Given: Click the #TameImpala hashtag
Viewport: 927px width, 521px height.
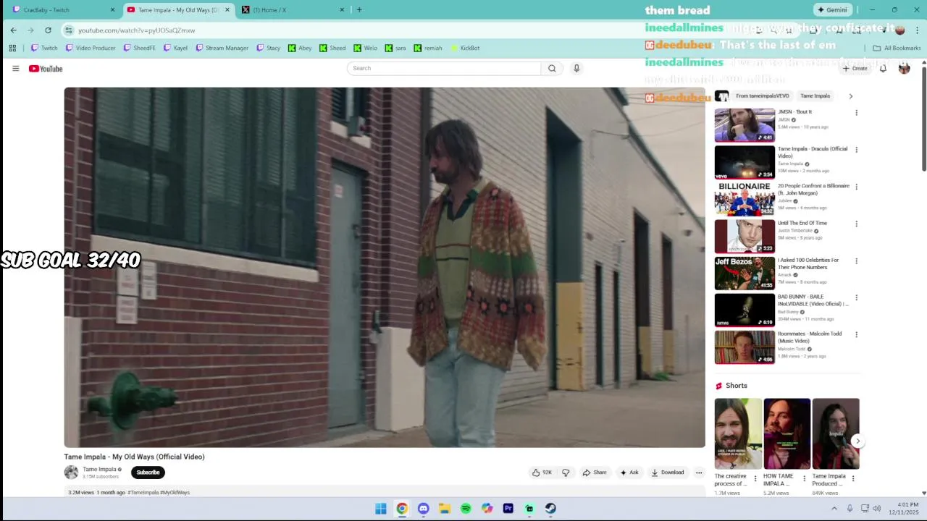Looking at the screenshot, I should (143, 492).
